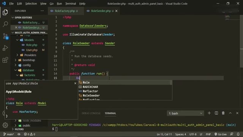
Task: Close the terminal panel
Action: point(237,113)
